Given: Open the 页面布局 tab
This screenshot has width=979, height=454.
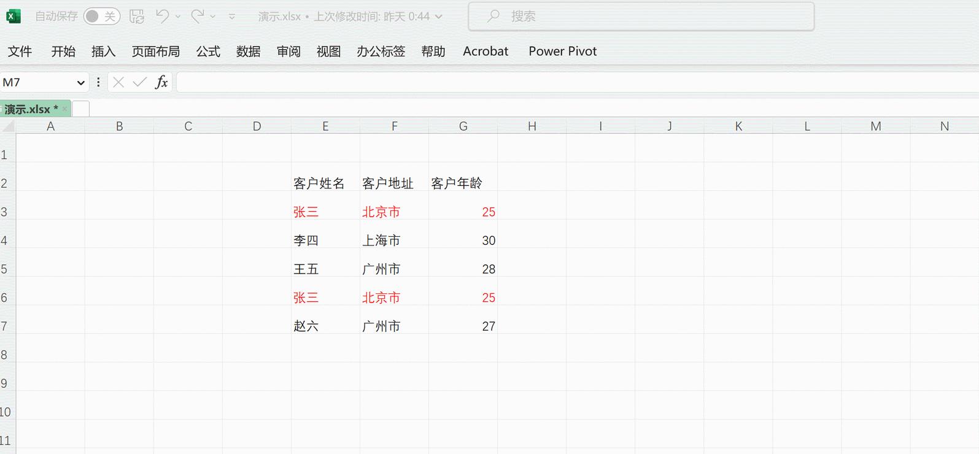Looking at the screenshot, I should pos(156,52).
